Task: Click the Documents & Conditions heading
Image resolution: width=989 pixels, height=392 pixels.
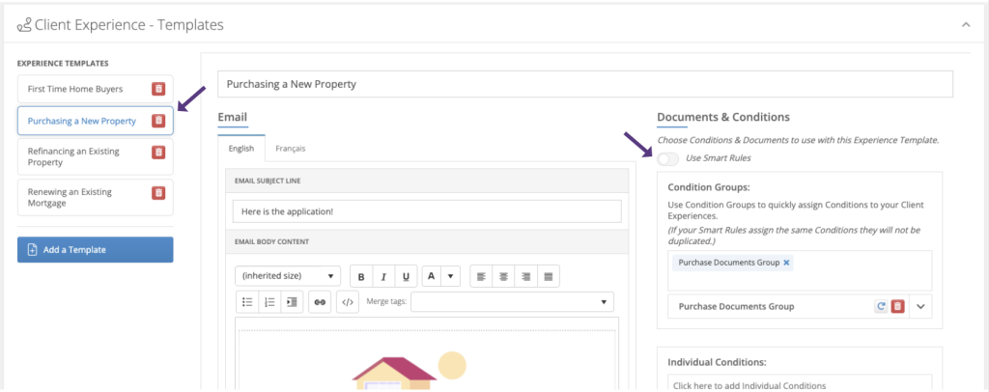Action: click(x=722, y=117)
